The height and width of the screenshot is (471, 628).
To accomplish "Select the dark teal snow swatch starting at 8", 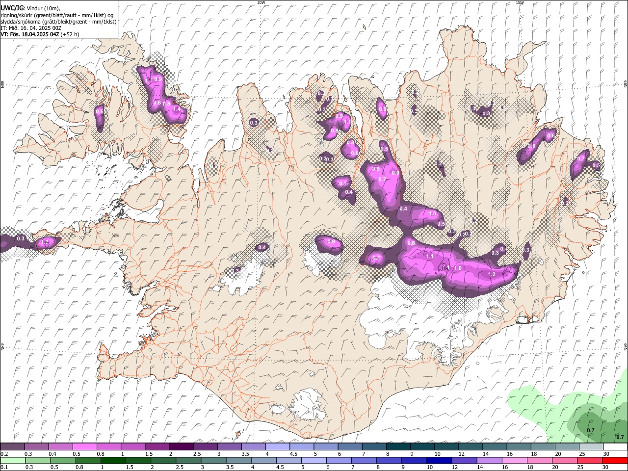I will click(x=398, y=447).
